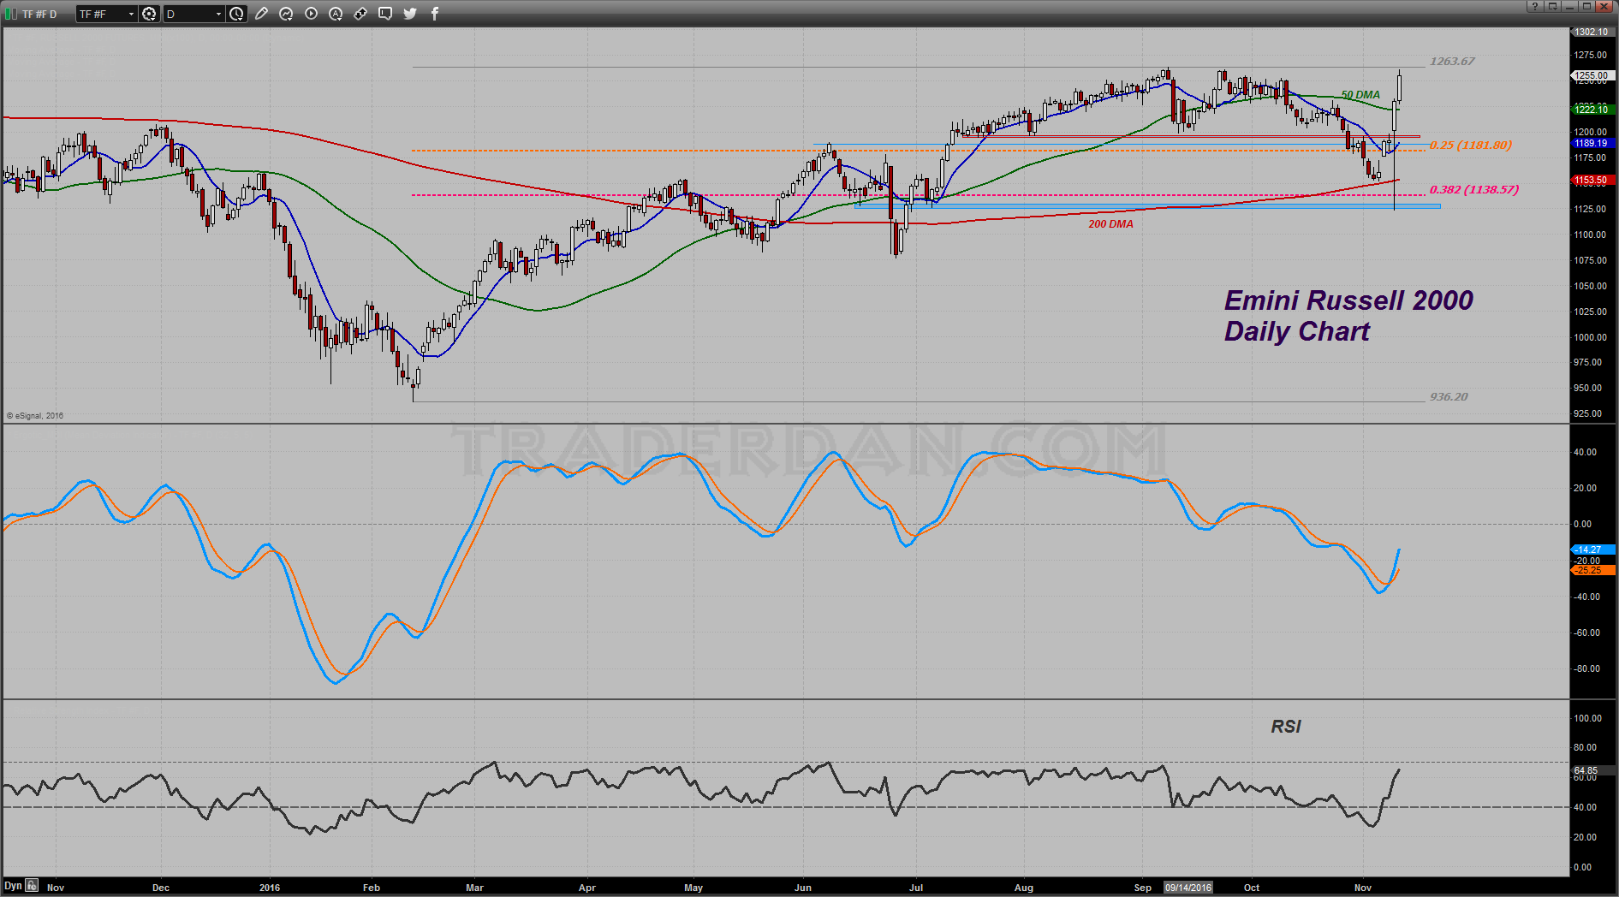Open the studies chart-line icon menu
The image size is (1619, 897).
point(287,14)
